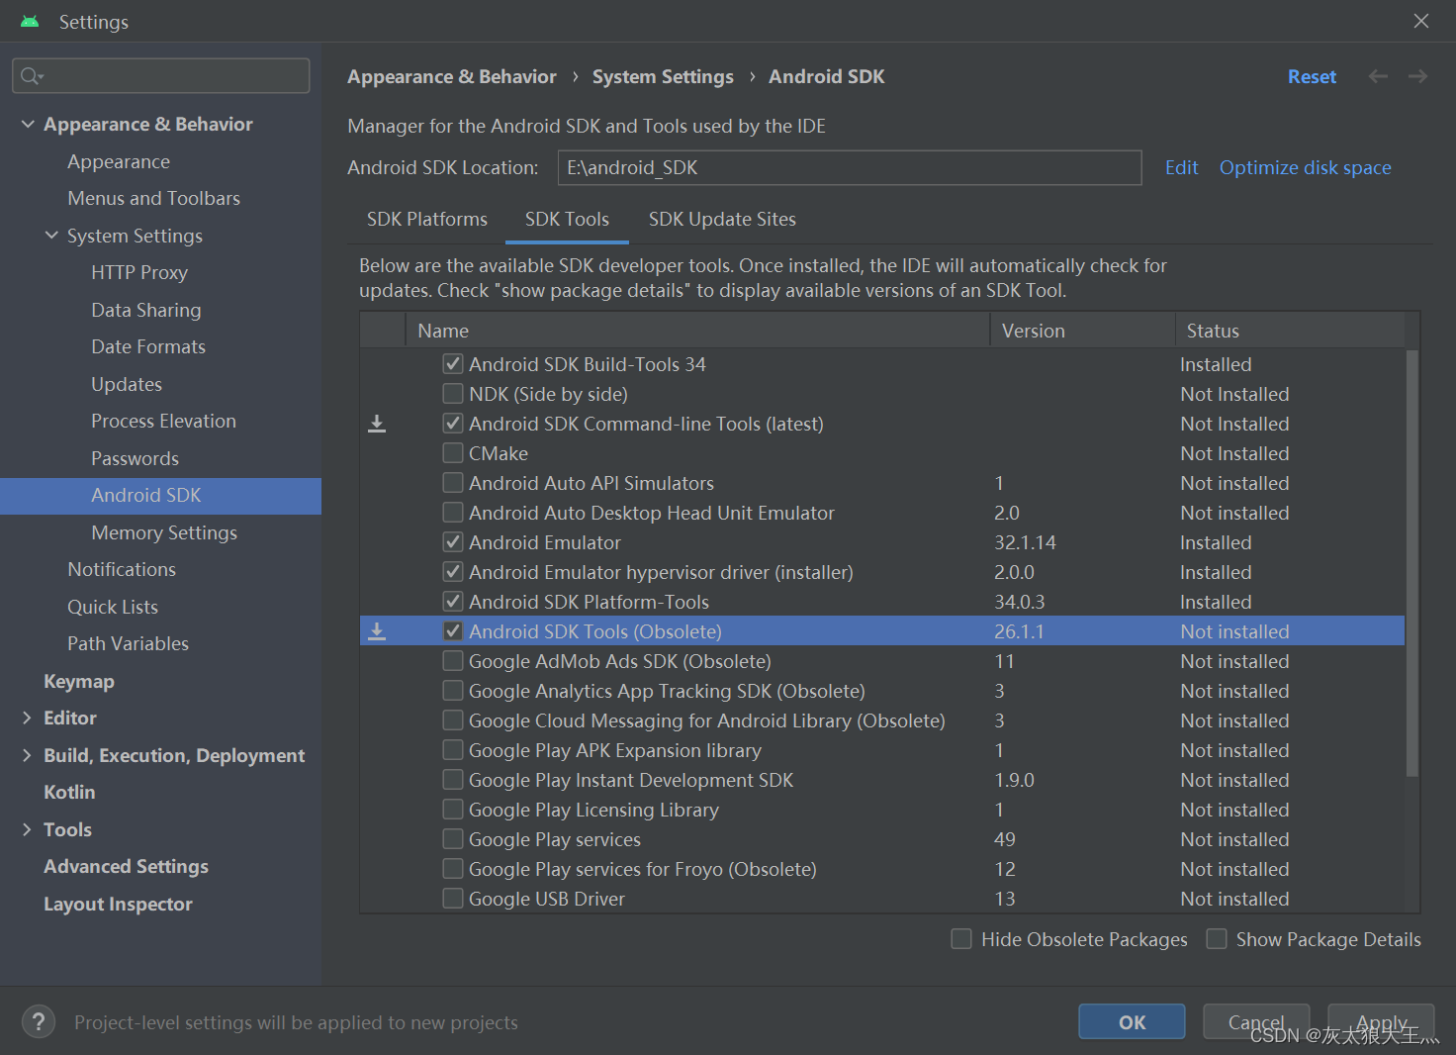The image size is (1456, 1055).
Task: Click the search magnifier icon
Action: click(32, 76)
